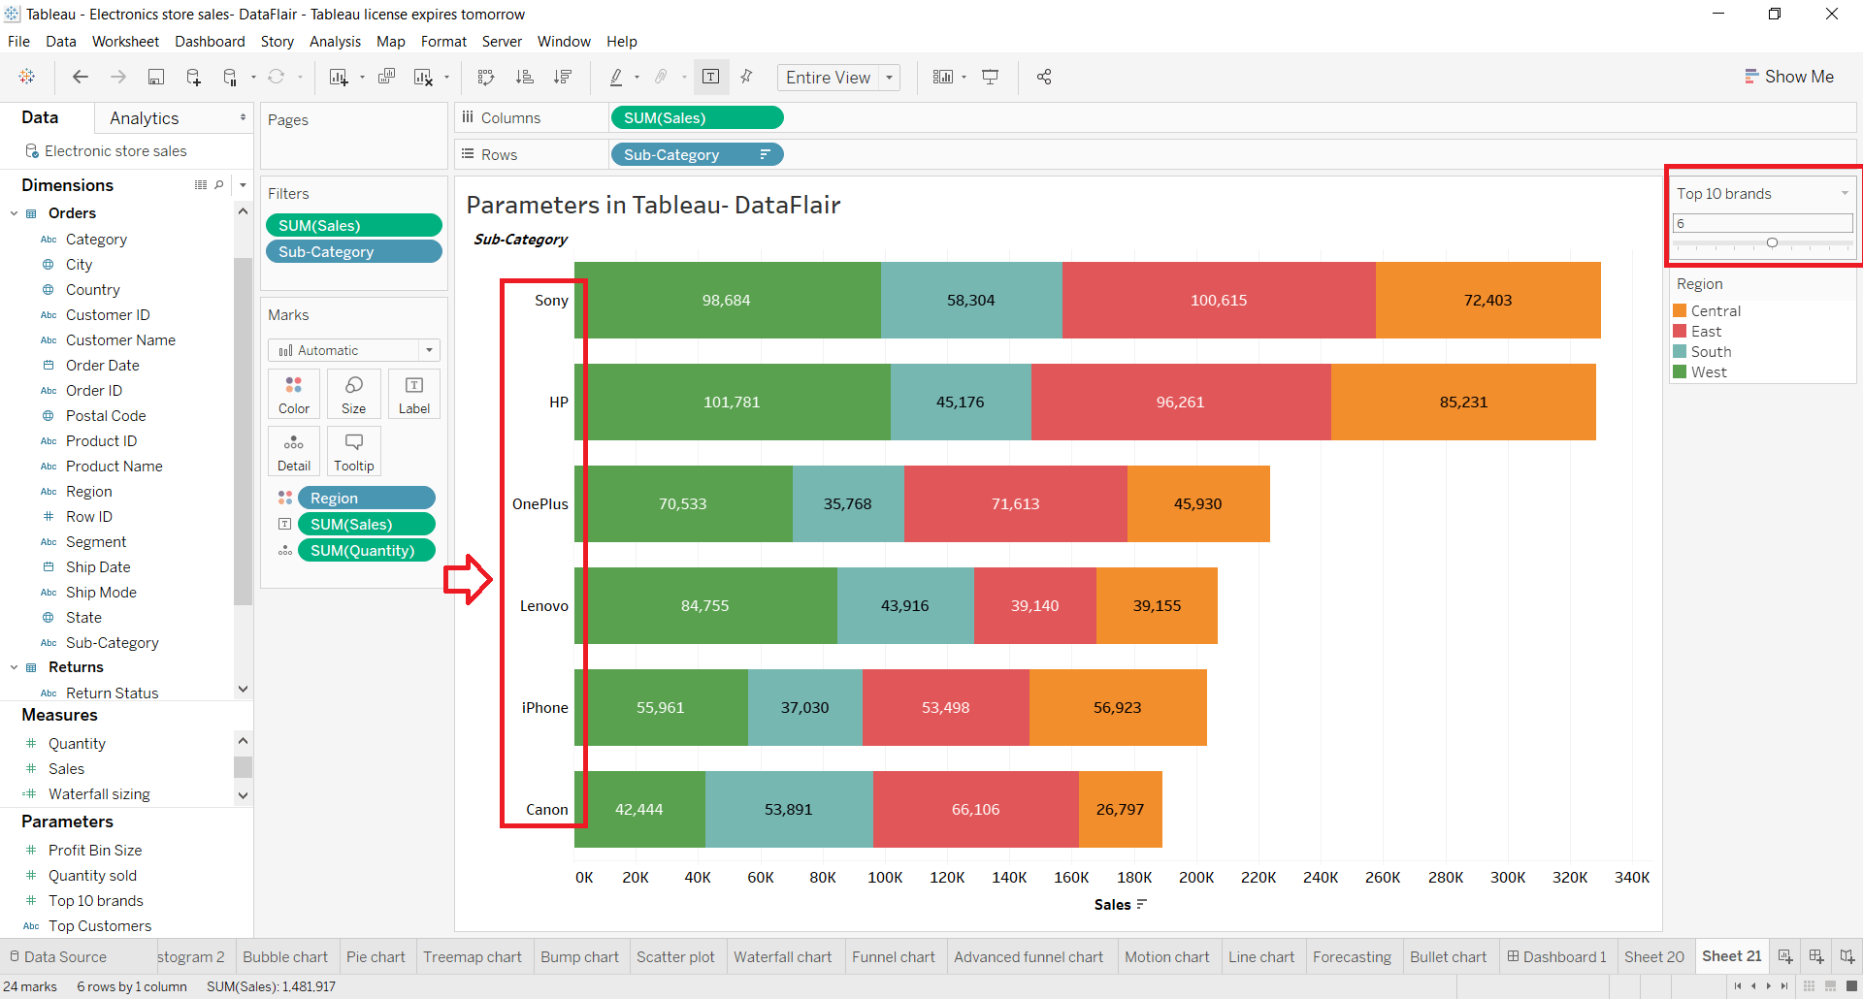Enter presentation mode from the toolbar

(x=991, y=77)
